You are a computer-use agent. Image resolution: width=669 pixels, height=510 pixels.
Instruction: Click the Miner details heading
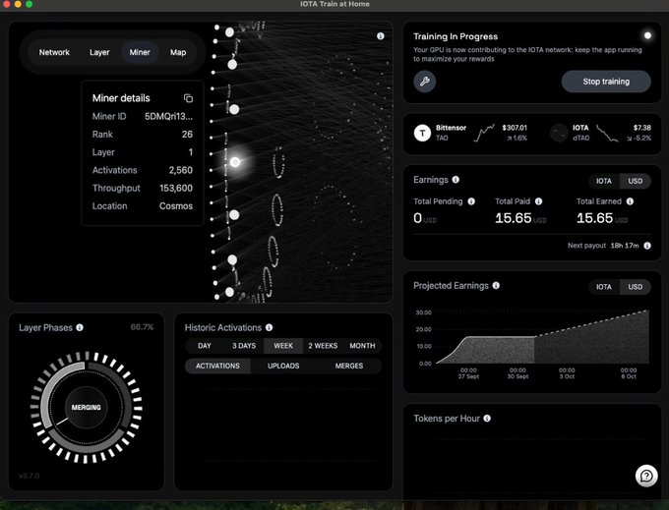coord(121,98)
